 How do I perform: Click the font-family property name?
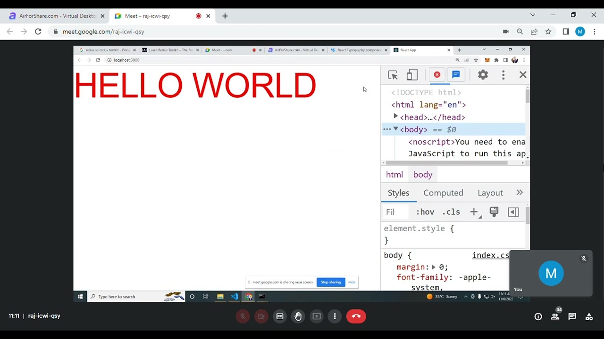pos(422,277)
